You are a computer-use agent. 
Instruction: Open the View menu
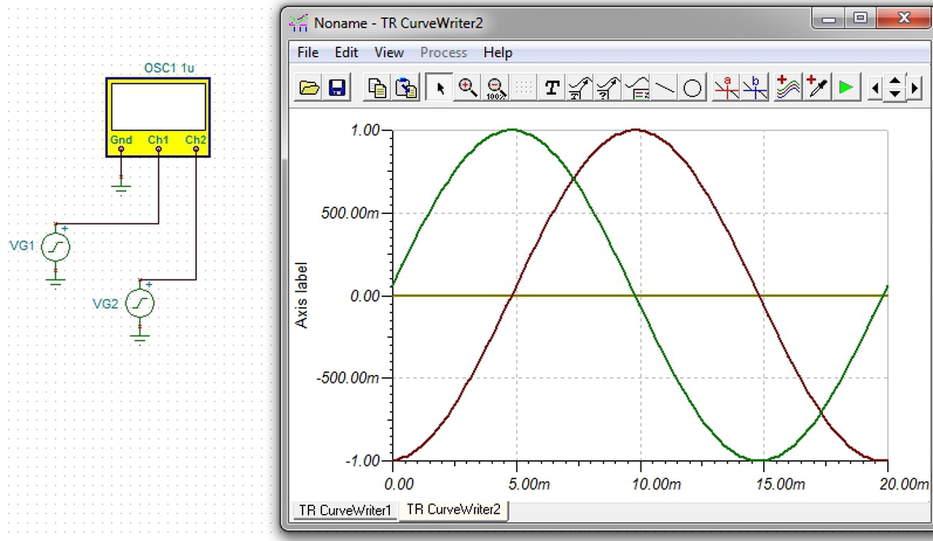(x=389, y=52)
